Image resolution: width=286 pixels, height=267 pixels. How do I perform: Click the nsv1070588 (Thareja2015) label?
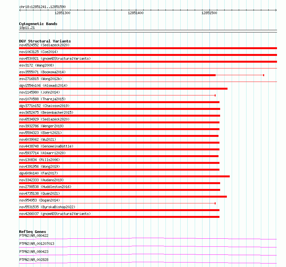click(42, 99)
